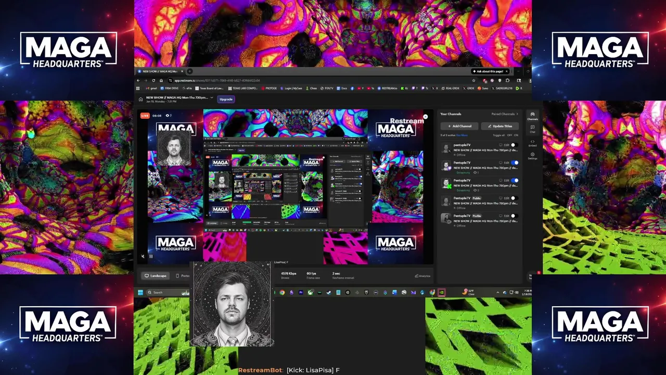Open NVIDIA app highlighted on taskbar
This screenshot has width=666, height=375.
(441, 292)
